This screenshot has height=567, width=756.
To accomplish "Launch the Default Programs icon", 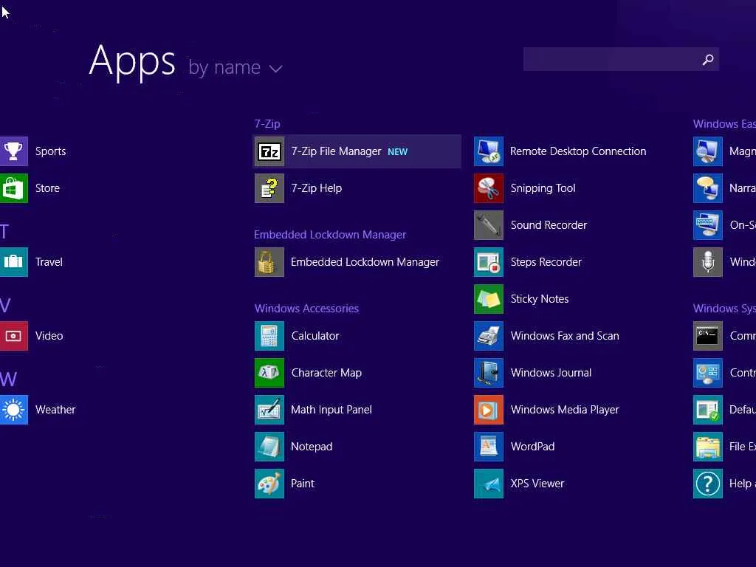I will pyautogui.click(x=708, y=410).
